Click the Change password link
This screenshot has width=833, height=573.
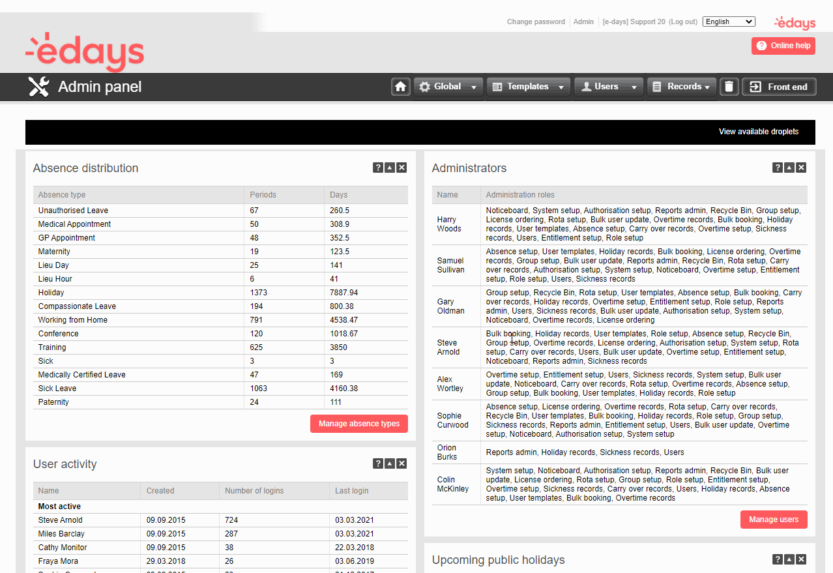(536, 22)
